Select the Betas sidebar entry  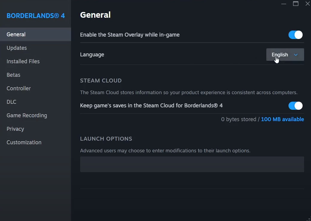click(x=13, y=75)
